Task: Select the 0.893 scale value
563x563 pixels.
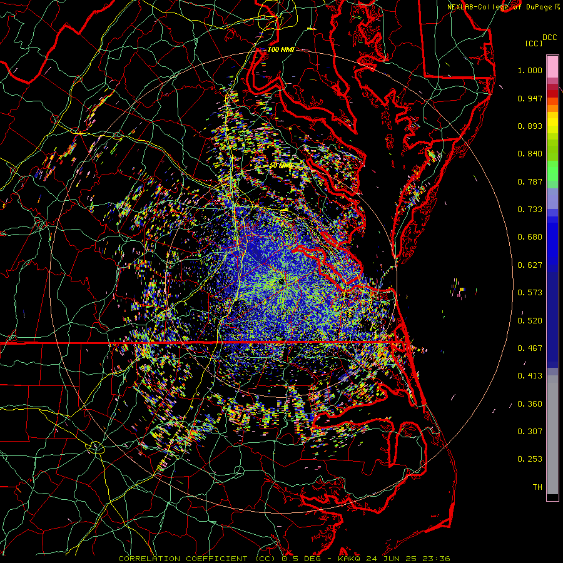Action: pyautogui.click(x=530, y=126)
